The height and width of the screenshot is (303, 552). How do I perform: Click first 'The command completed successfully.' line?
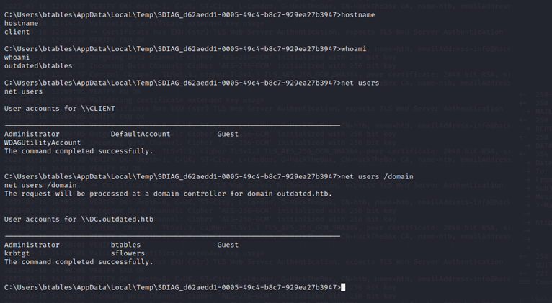(x=79, y=151)
